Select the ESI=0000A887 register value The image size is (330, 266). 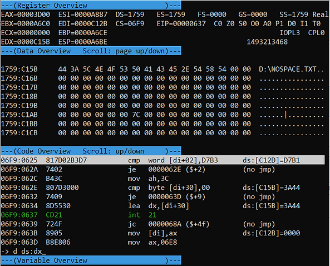click(83, 14)
